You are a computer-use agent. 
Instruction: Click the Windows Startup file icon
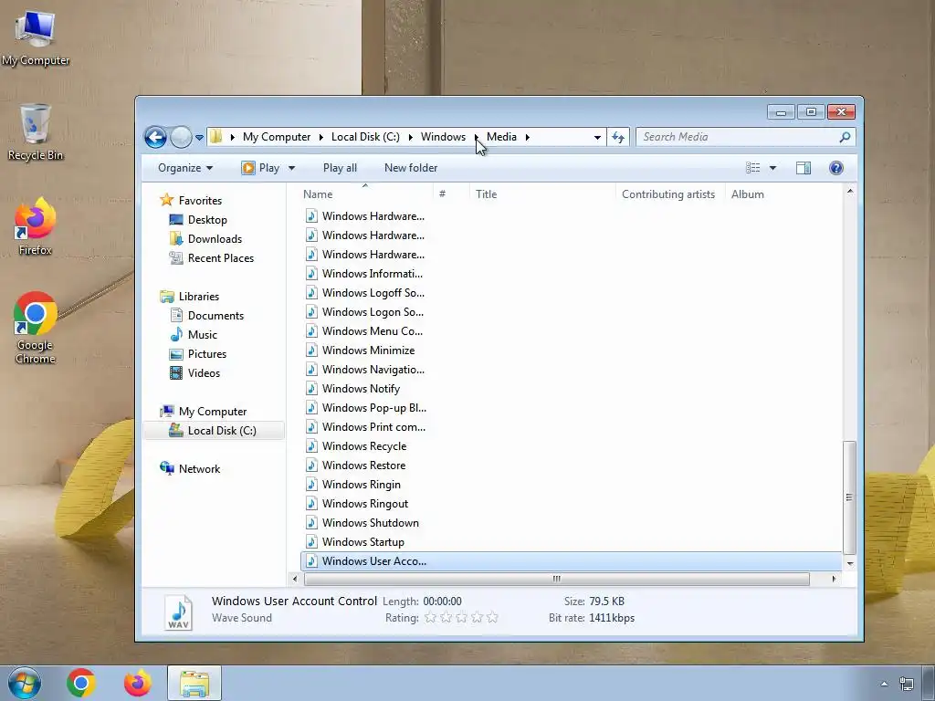pyautogui.click(x=311, y=542)
